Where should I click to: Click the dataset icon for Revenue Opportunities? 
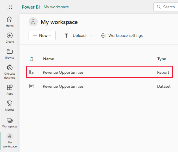coord(31,86)
